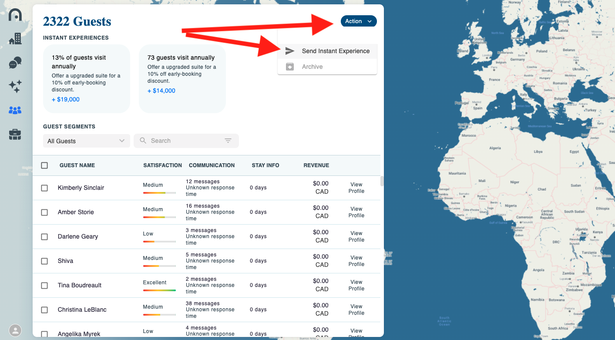This screenshot has width=615, height=340.
Task: Open the briefcase sidebar icon
Action: 15,135
